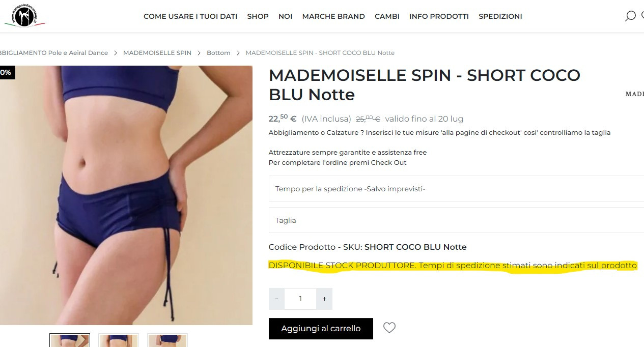Add product to wishlist with heart icon

pos(389,328)
